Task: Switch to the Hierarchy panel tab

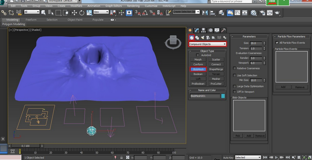Action: 203,30
